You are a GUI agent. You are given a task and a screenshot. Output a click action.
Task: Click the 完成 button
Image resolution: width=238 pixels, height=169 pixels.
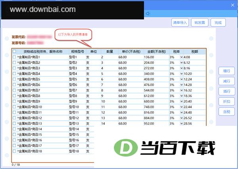(218, 23)
